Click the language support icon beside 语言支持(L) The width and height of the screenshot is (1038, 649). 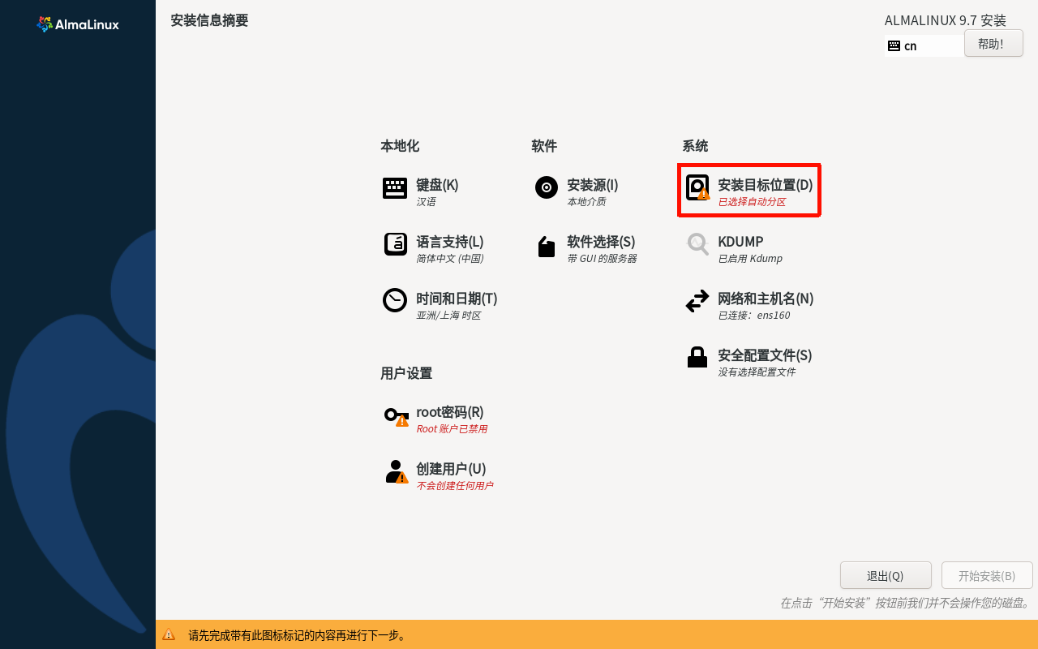click(x=395, y=244)
